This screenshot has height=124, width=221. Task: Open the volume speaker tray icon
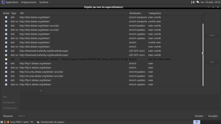point(194,2)
